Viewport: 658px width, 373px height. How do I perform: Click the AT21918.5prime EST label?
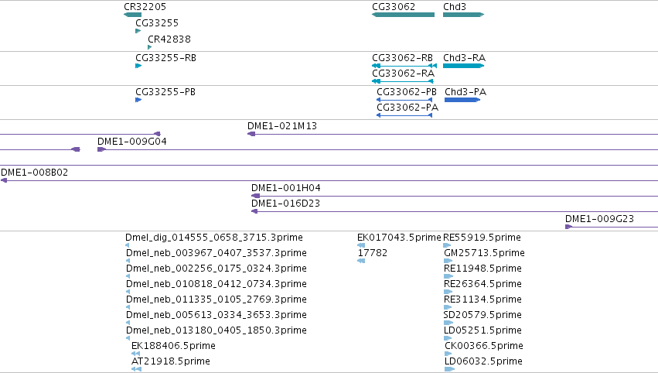pyautogui.click(x=170, y=361)
